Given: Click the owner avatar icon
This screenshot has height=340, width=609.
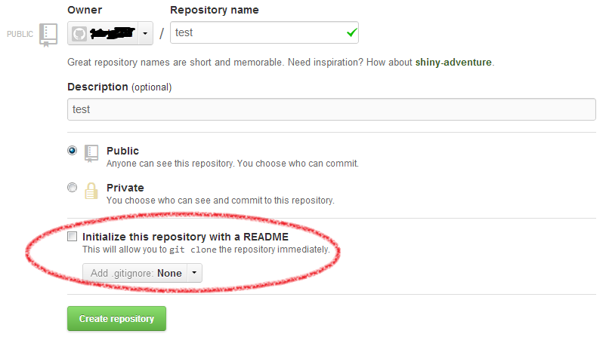Looking at the screenshot, I should coord(79,34).
